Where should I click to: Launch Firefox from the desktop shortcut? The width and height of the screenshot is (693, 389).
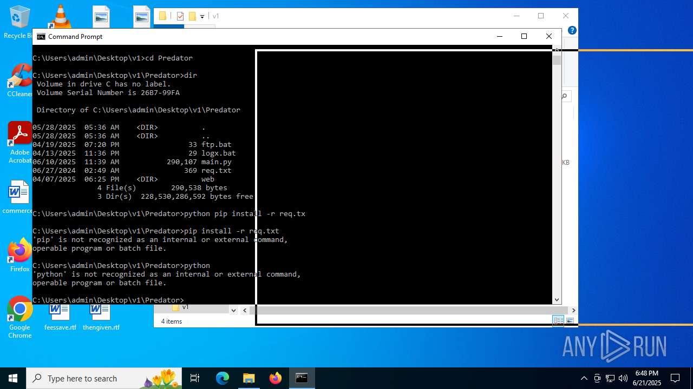tap(19, 255)
